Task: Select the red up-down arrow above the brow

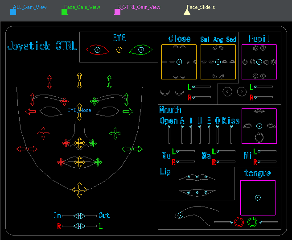Action: pyautogui.click(x=49, y=82)
